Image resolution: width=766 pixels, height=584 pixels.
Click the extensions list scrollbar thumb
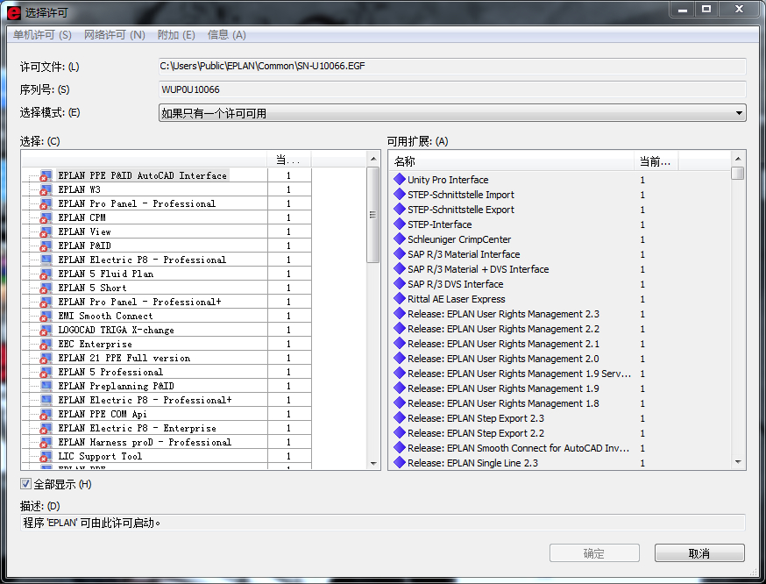pos(738,174)
